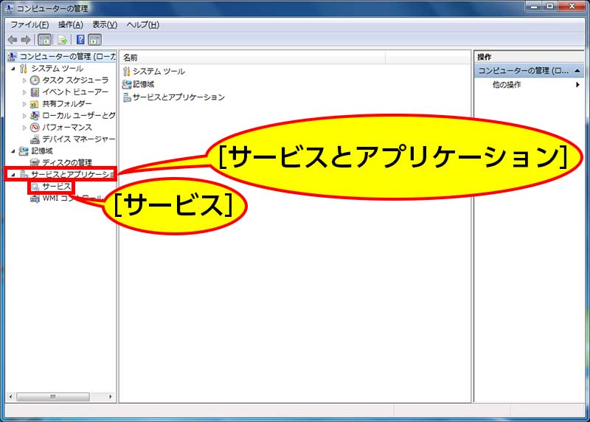Image resolution: width=590 pixels, height=422 pixels.
Task: Maximize the コンピューターの管理 window
Action: (550, 6)
